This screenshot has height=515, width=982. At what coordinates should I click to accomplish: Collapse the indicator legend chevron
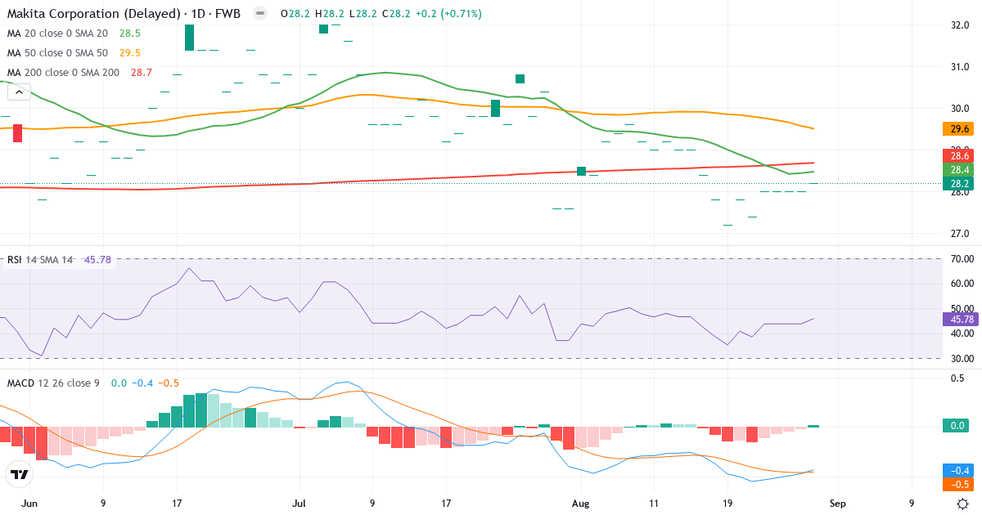coord(20,92)
